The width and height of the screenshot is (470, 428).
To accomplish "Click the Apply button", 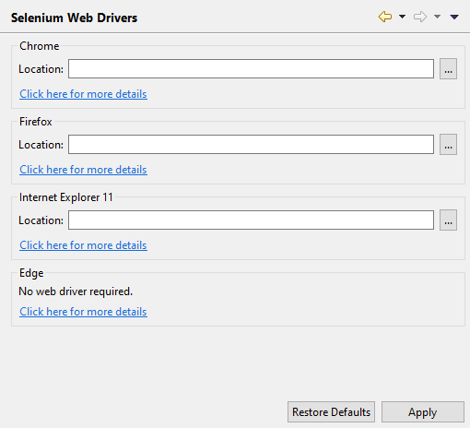I will (x=423, y=412).
